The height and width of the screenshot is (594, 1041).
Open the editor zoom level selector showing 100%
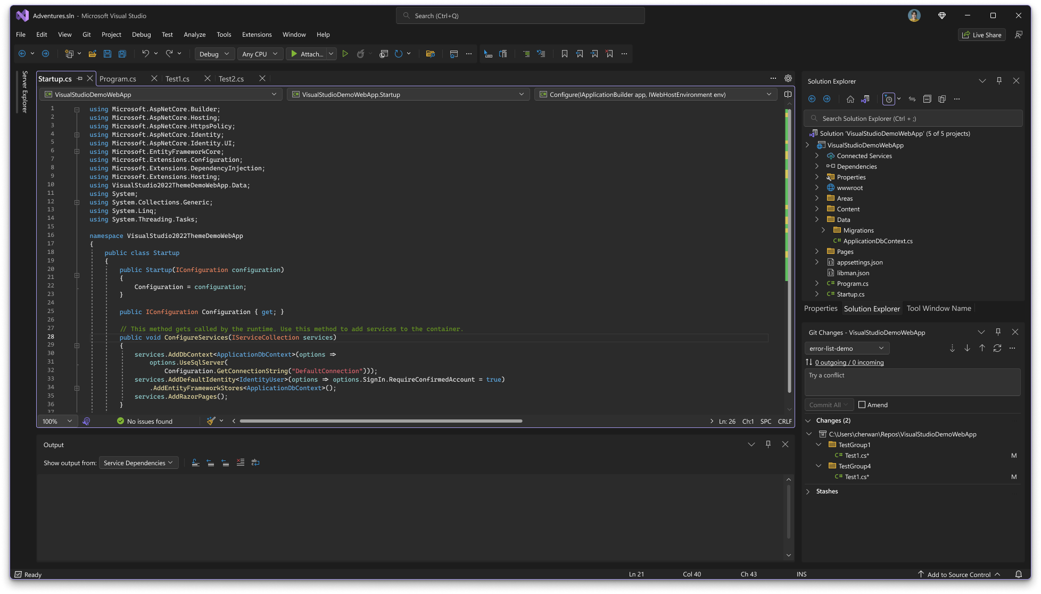click(x=56, y=421)
